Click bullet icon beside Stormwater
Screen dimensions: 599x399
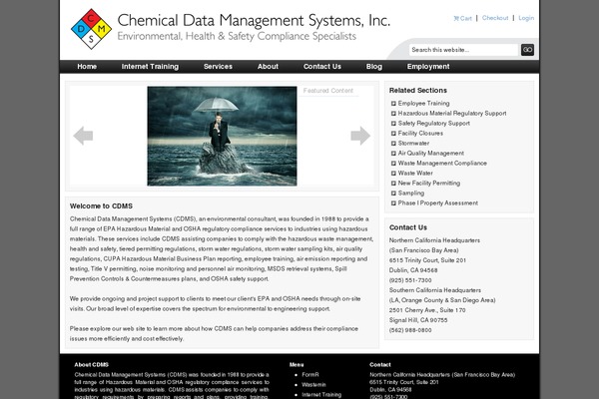coord(393,144)
